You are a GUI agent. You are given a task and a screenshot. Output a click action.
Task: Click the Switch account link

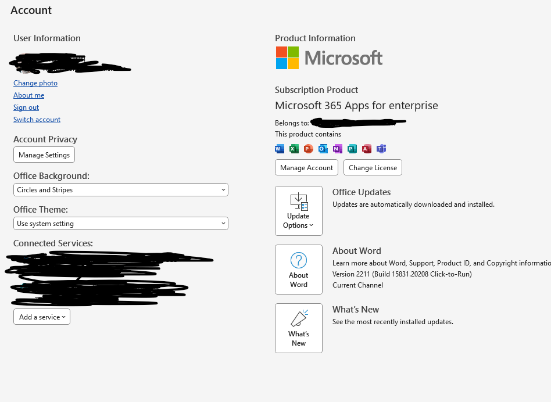click(x=37, y=119)
